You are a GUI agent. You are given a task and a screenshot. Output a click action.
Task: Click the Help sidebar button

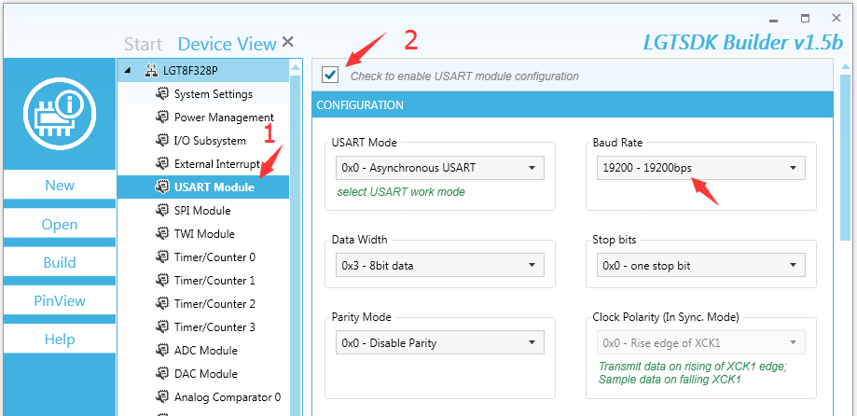point(60,339)
